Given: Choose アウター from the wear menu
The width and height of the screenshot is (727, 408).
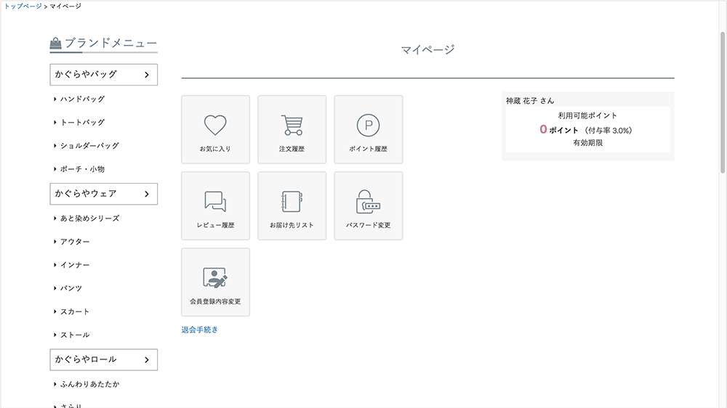Looking at the screenshot, I should click(x=75, y=241).
